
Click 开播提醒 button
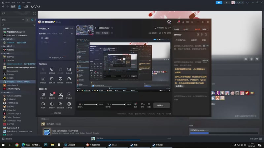tap(159, 28)
